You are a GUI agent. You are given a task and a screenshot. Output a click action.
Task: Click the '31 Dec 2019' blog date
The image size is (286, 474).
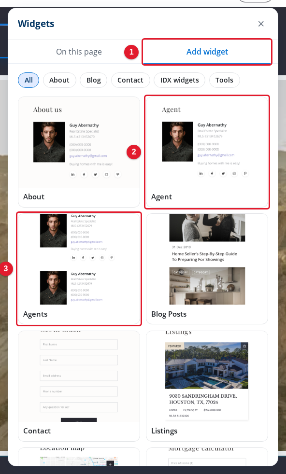tap(181, 247)
